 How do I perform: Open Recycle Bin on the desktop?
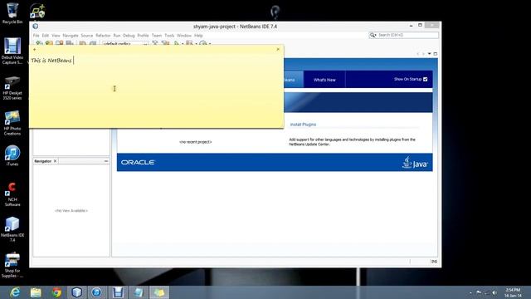12,13
